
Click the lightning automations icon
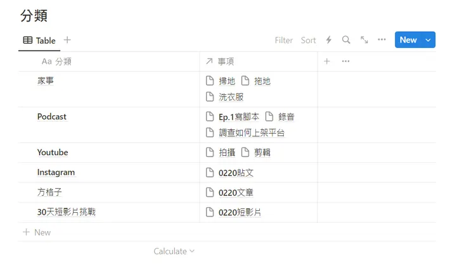328,40
